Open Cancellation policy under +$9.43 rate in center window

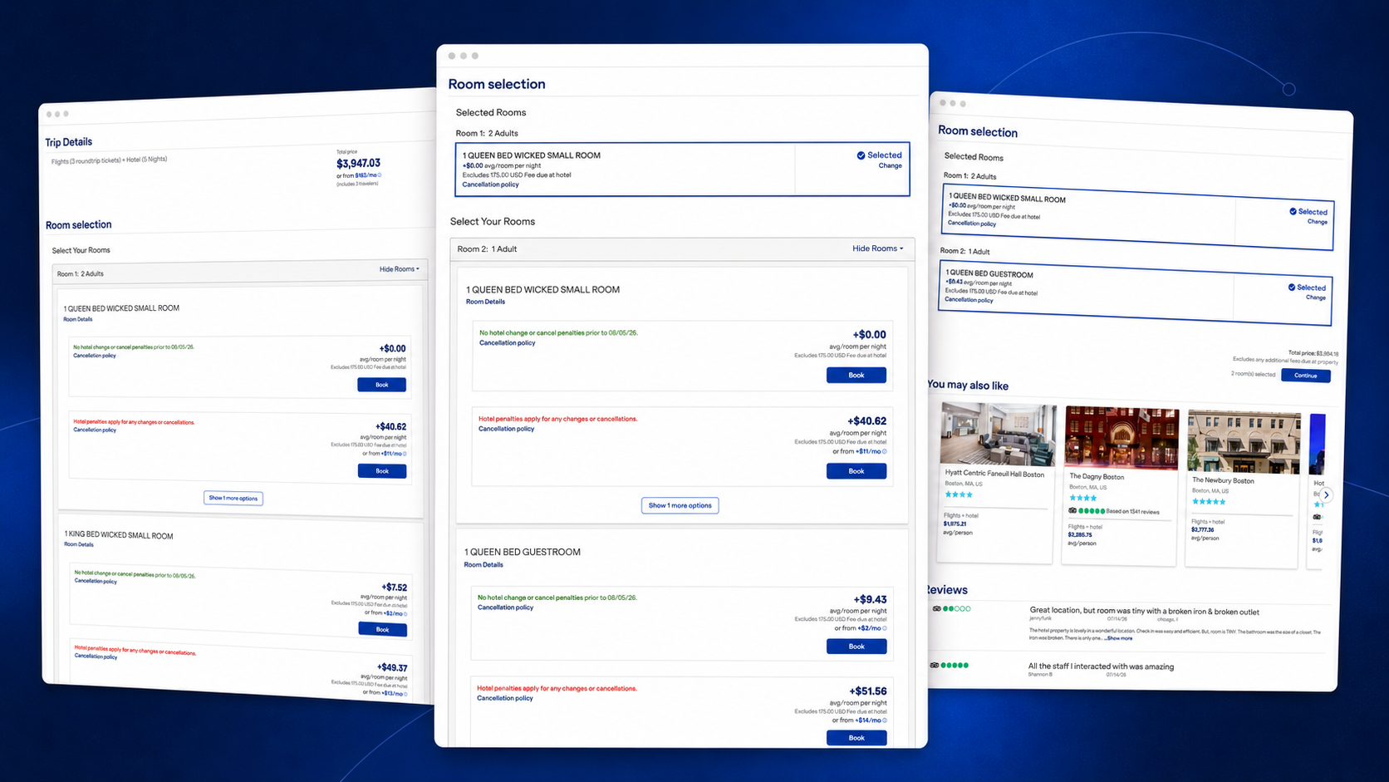[505, 607]
